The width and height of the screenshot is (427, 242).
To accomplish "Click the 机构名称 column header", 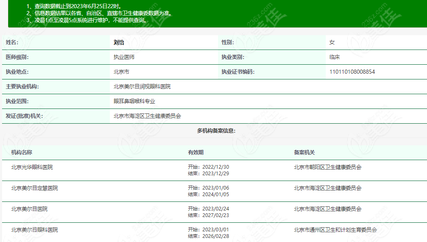I will coord(21,152).
